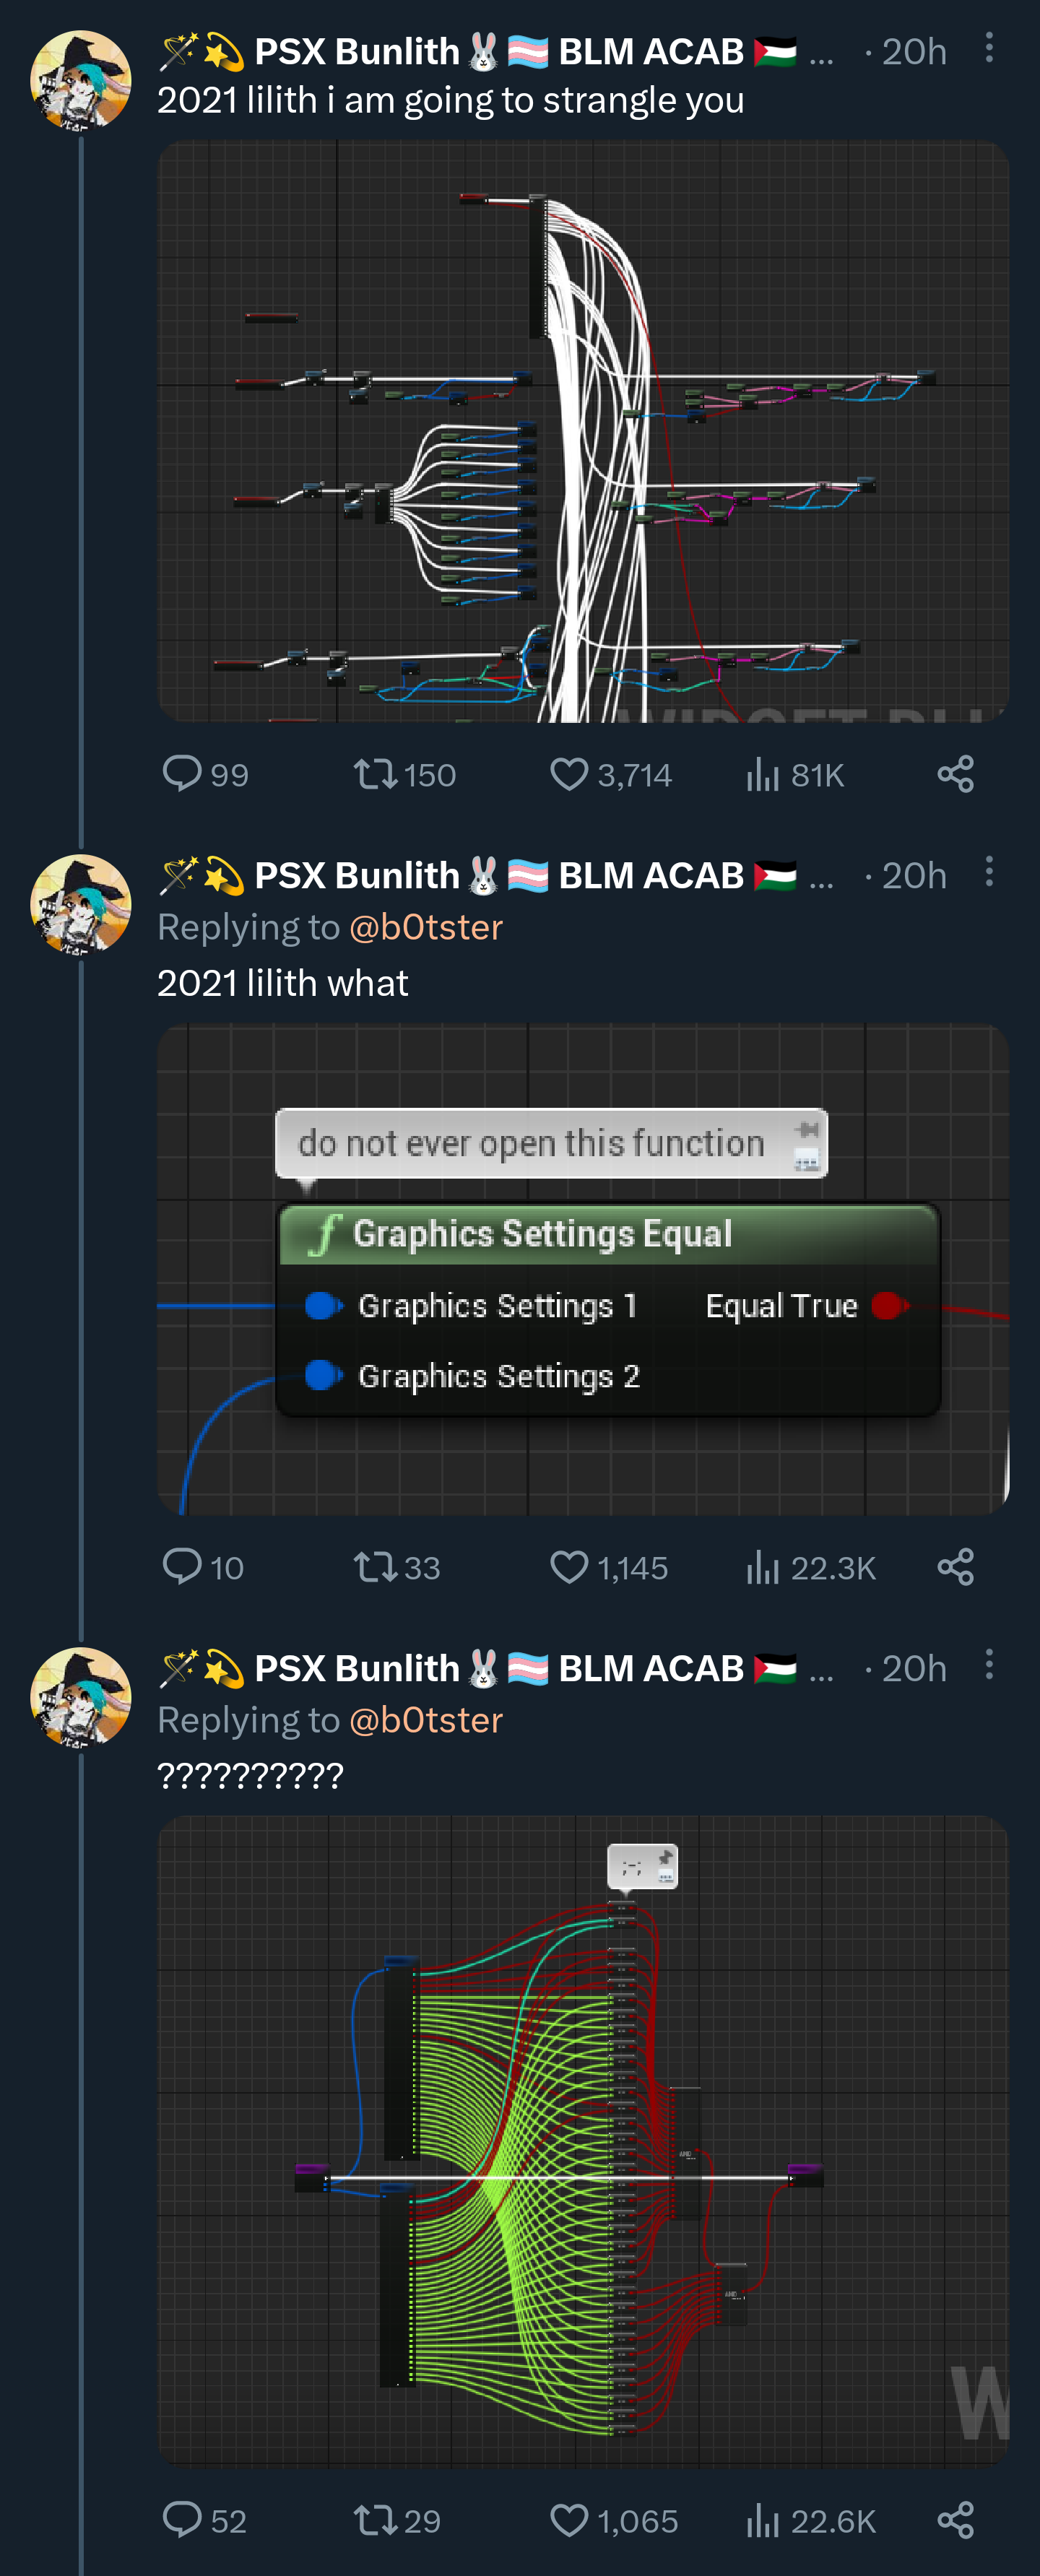Open more options on the first tweet
1040x2576 pixels.
pos(989,48)
